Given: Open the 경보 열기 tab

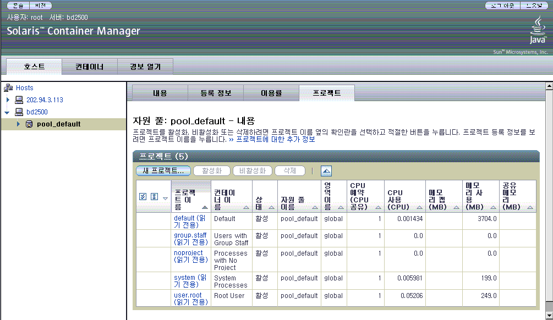Looking at the screenshot, I should coord(145,67).
